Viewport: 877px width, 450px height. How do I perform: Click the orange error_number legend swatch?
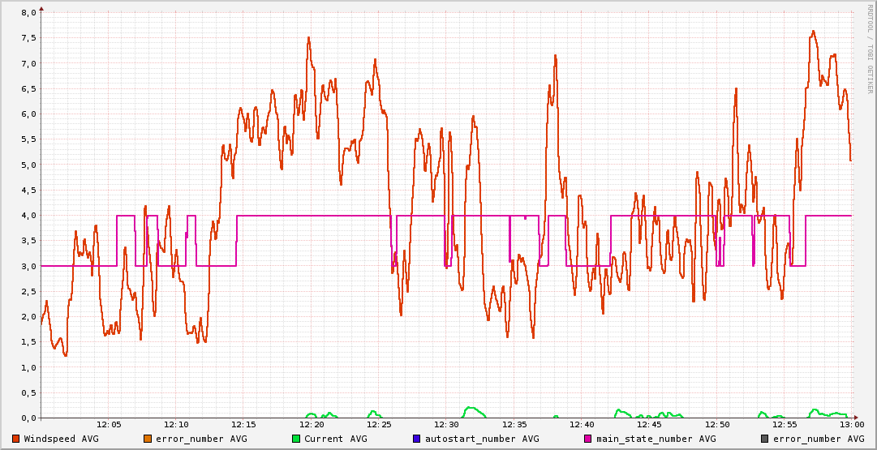pyautogui.click(x=147, y=439)
